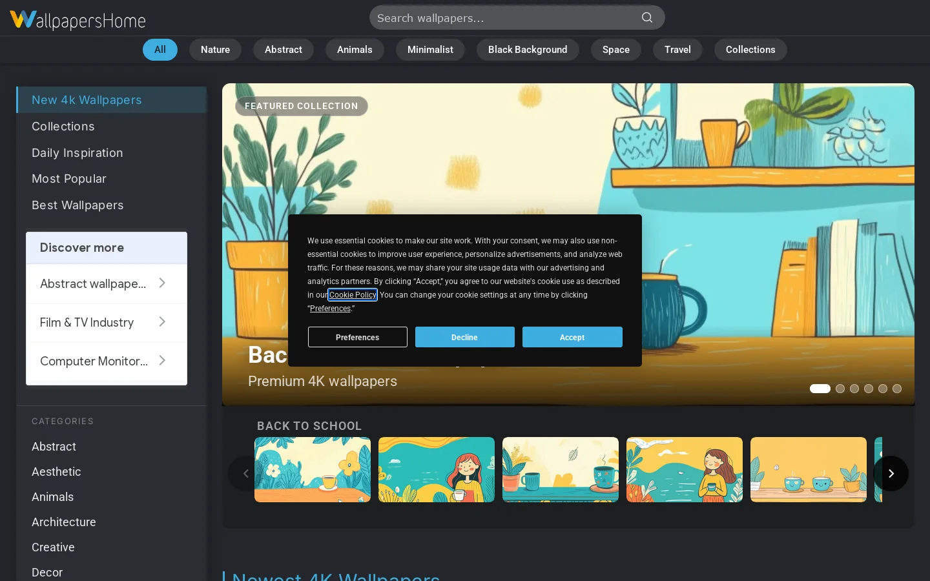
Task: Expand Abstract wallpapers suggestion chevron
Action: pos(162,283)
